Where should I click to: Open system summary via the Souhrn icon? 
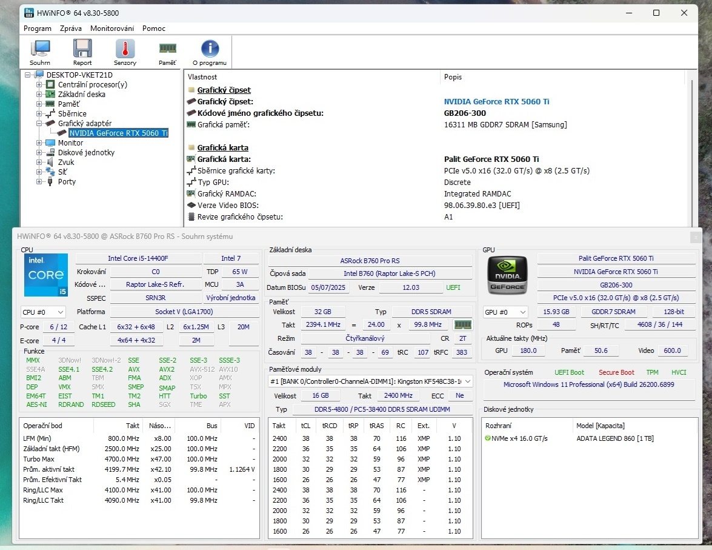40,52
